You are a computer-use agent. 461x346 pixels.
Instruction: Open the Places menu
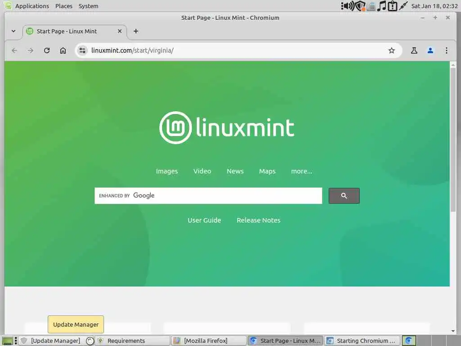tap(64, 6)
